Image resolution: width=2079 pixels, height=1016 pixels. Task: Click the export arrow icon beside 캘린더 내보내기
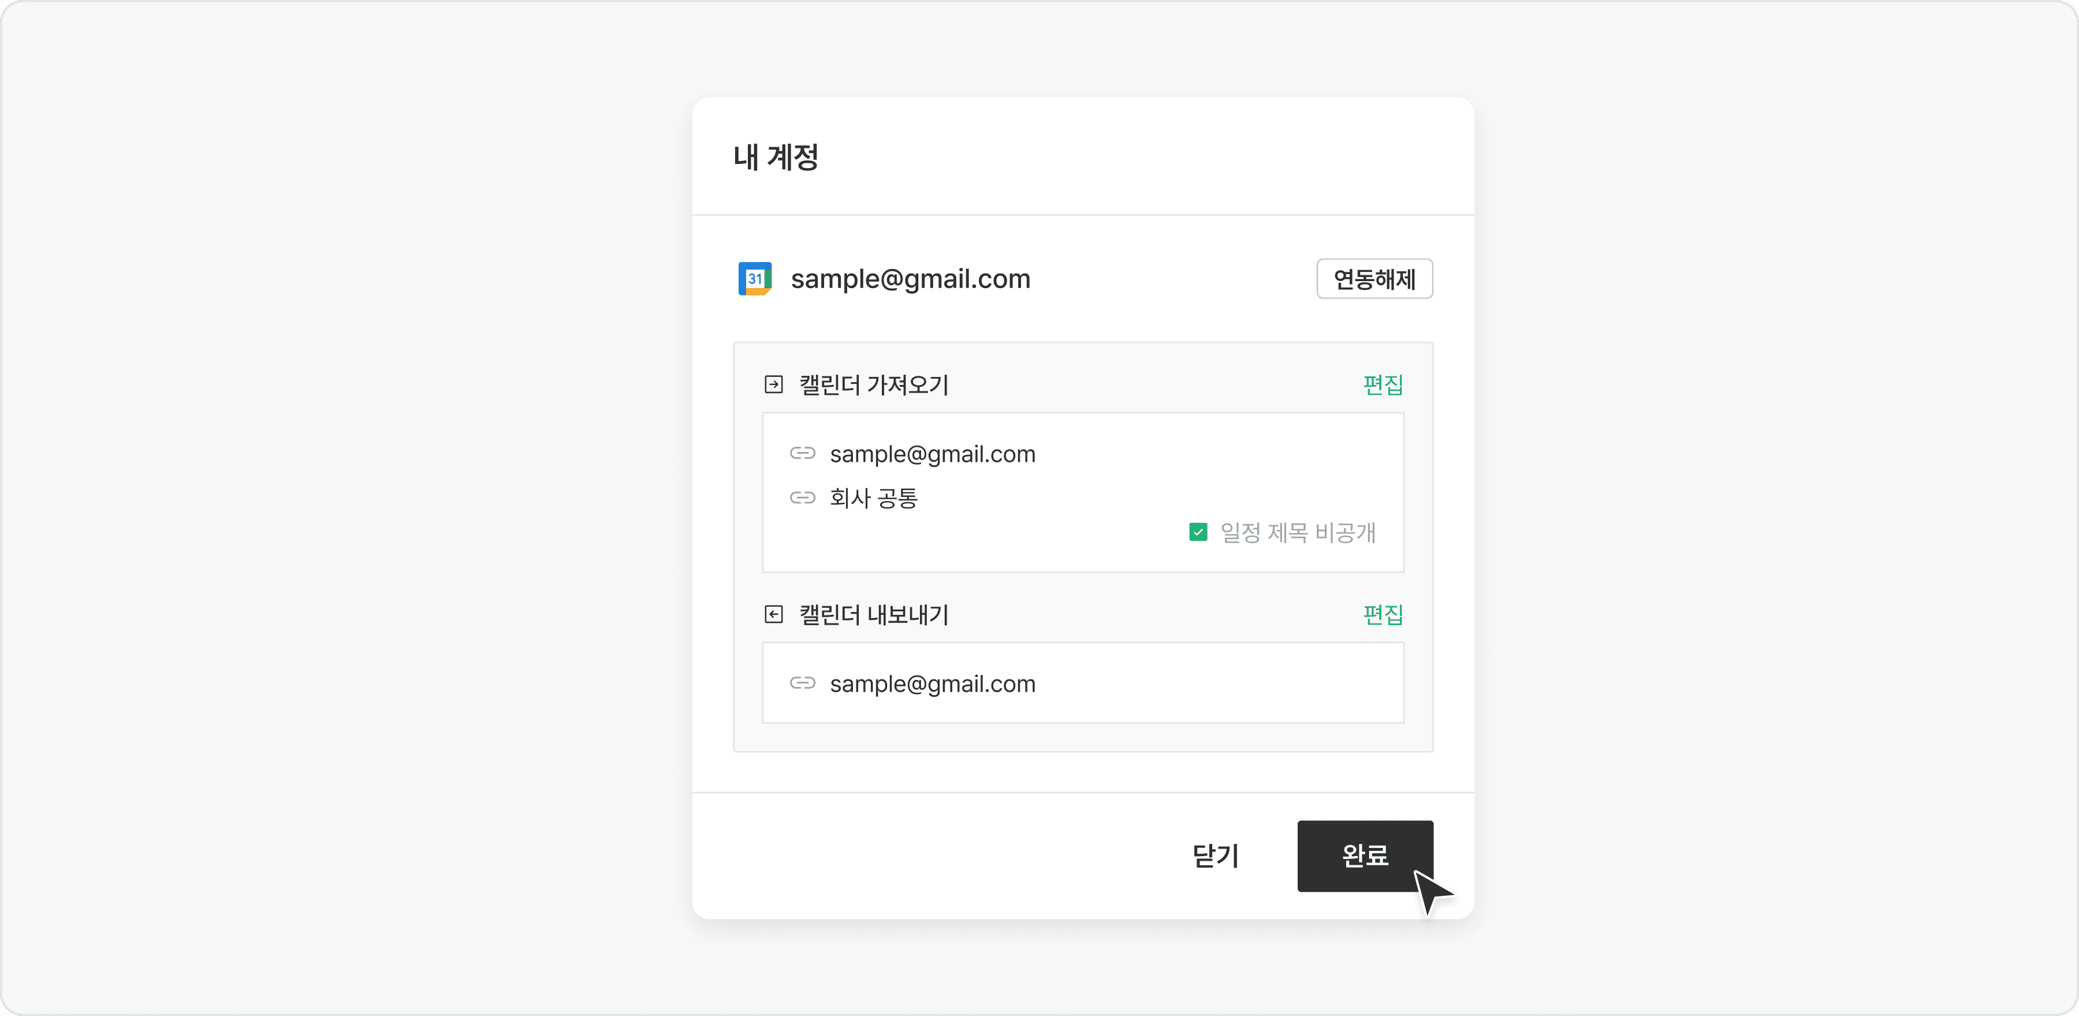pos(775,614)
